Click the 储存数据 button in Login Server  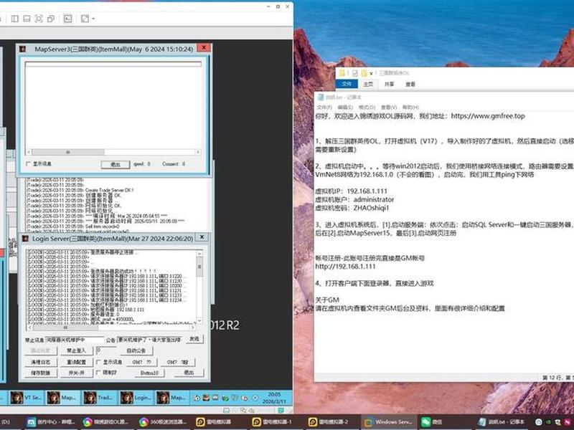pos(41,373)
